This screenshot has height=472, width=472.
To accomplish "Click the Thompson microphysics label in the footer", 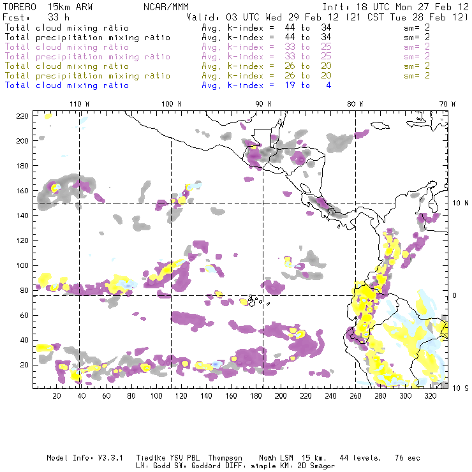I will tap(225, 458).
